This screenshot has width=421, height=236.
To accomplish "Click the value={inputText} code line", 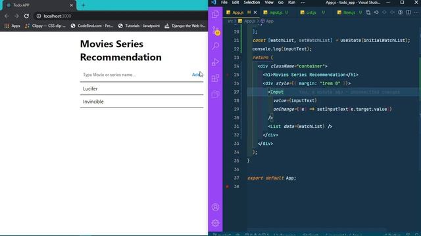I will tap(295, 100).
